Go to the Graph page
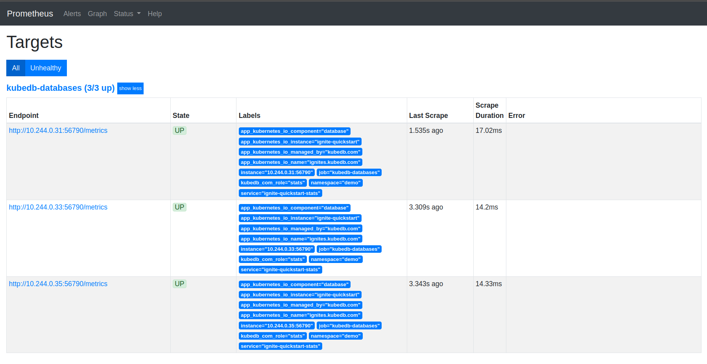This screenshot has height=364, width=707. pyautogui.click(x=97, y=14)
